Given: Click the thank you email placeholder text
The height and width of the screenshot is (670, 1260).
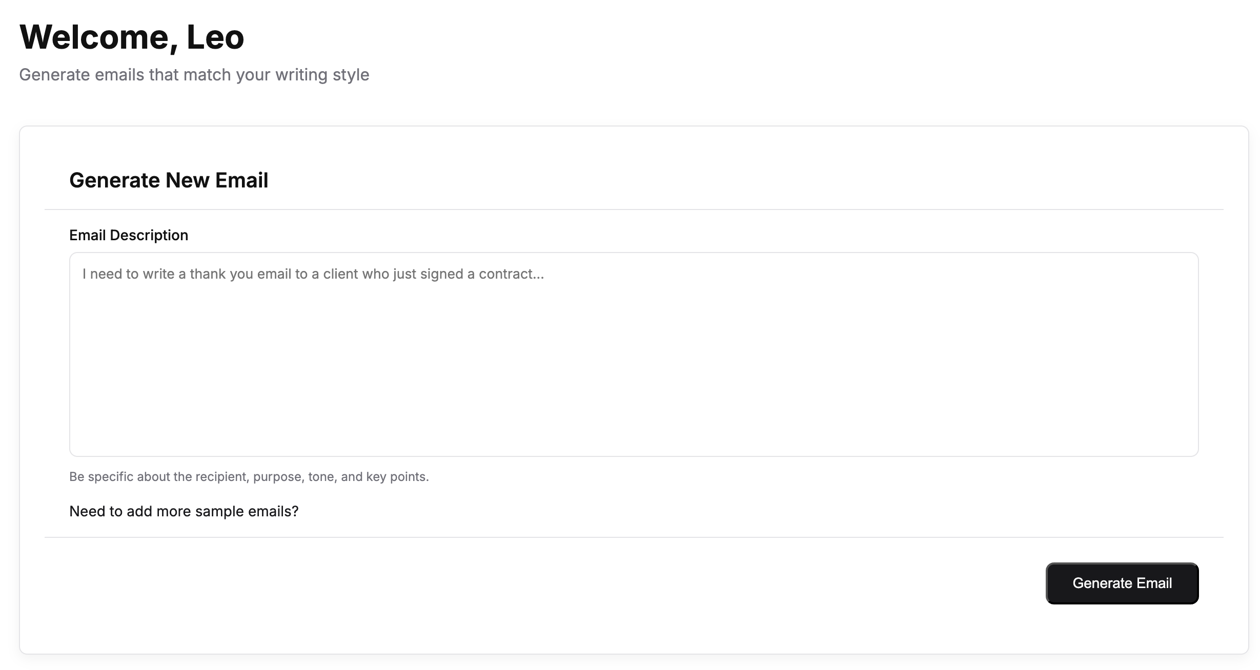Looking at the screenshot, I should pos(313,274).
